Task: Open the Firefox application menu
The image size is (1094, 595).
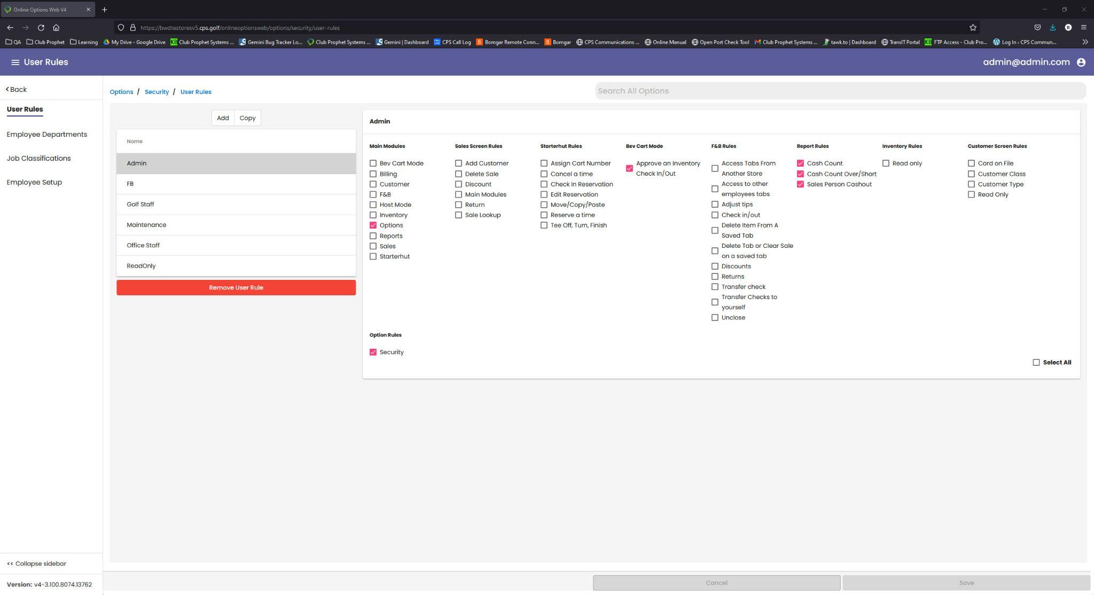Action: 1083,28
